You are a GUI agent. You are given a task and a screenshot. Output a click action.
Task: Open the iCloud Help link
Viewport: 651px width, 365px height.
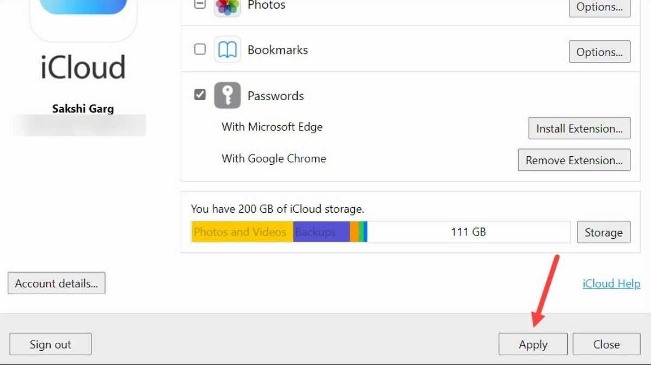click(x=611, y=283)
